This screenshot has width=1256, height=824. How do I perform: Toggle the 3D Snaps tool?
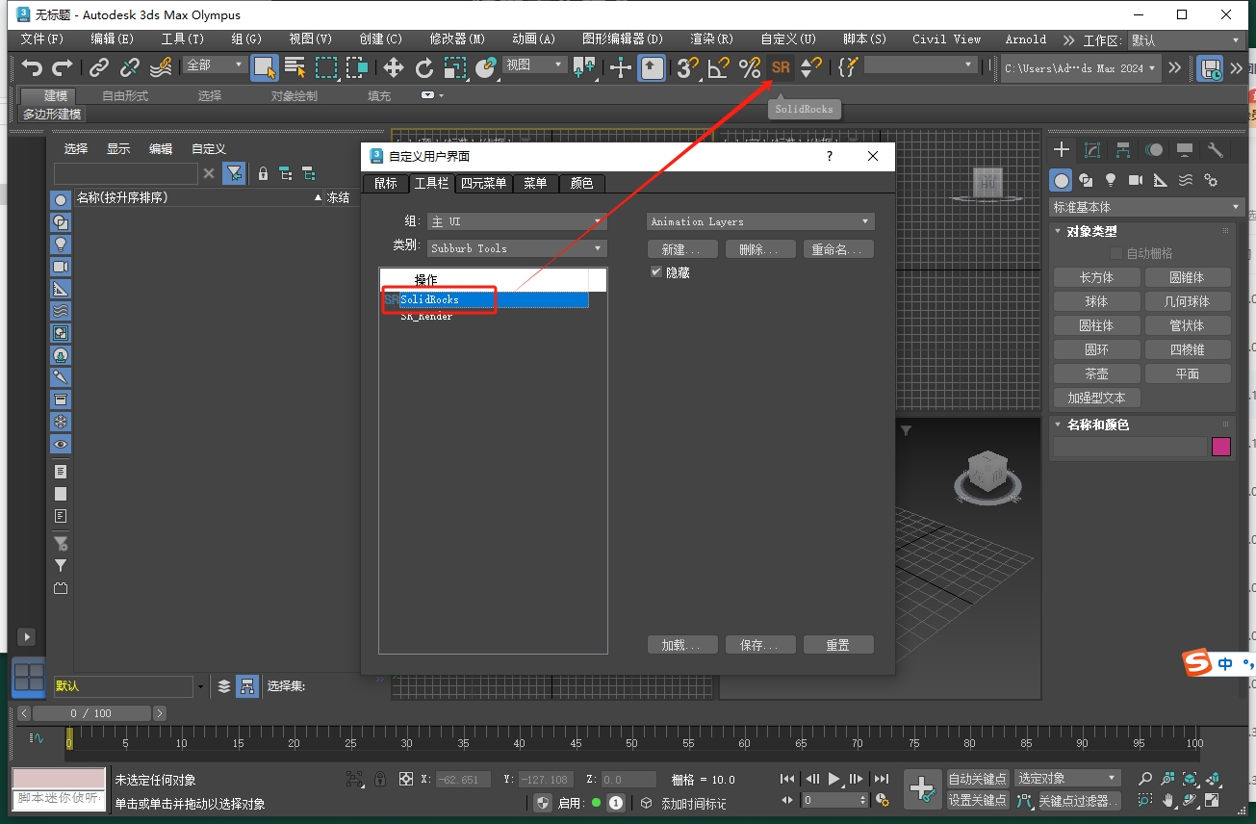pyautogui.click(x=687, y=67)
